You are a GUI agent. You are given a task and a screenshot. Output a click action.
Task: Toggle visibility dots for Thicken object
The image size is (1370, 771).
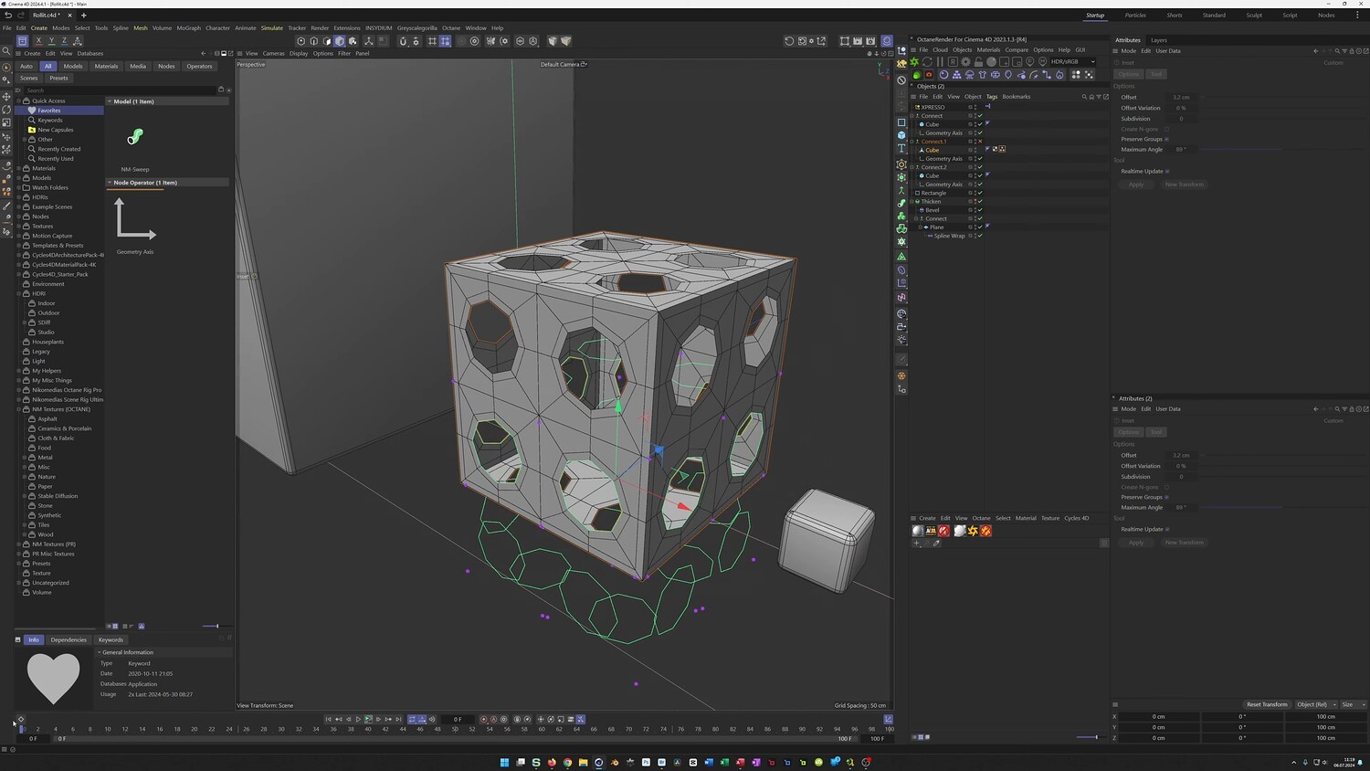[x=974, y=202]
